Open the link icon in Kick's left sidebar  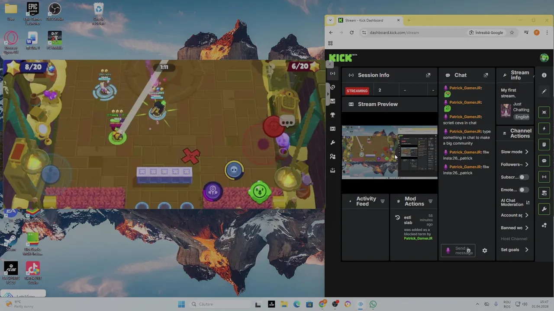pyautogui.click(x=332, y=87)
